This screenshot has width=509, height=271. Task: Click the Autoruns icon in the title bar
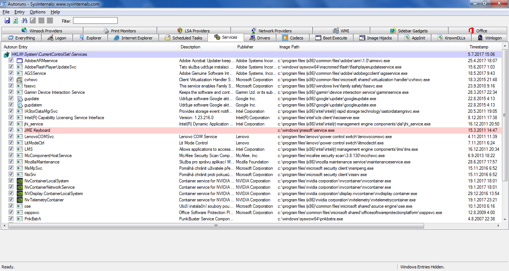tap(4, 4)
